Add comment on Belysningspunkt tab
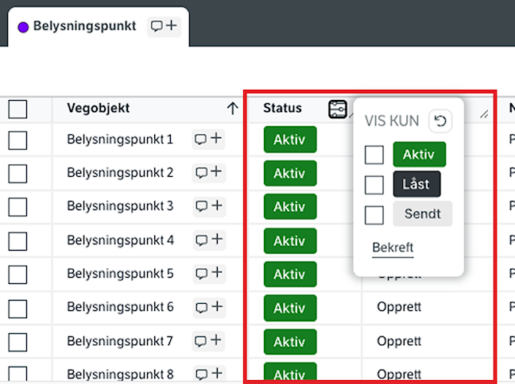Viewport: 515px width, 384px height. tap(165, 26)
